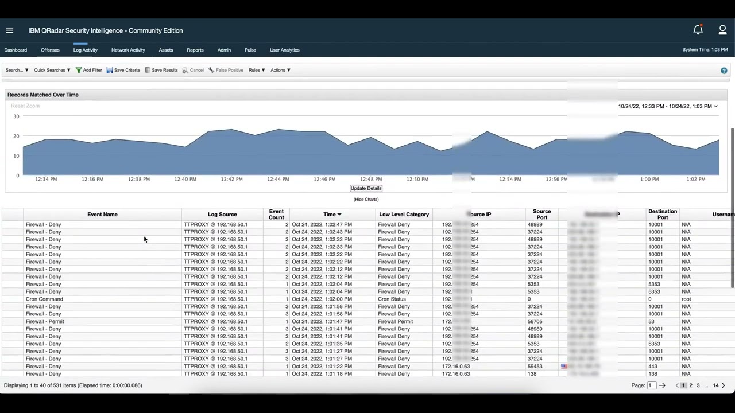The width and height of the screenshot is (735, 413).
Task: Click the Save Results toolbar button
Action: click(161, 70)
